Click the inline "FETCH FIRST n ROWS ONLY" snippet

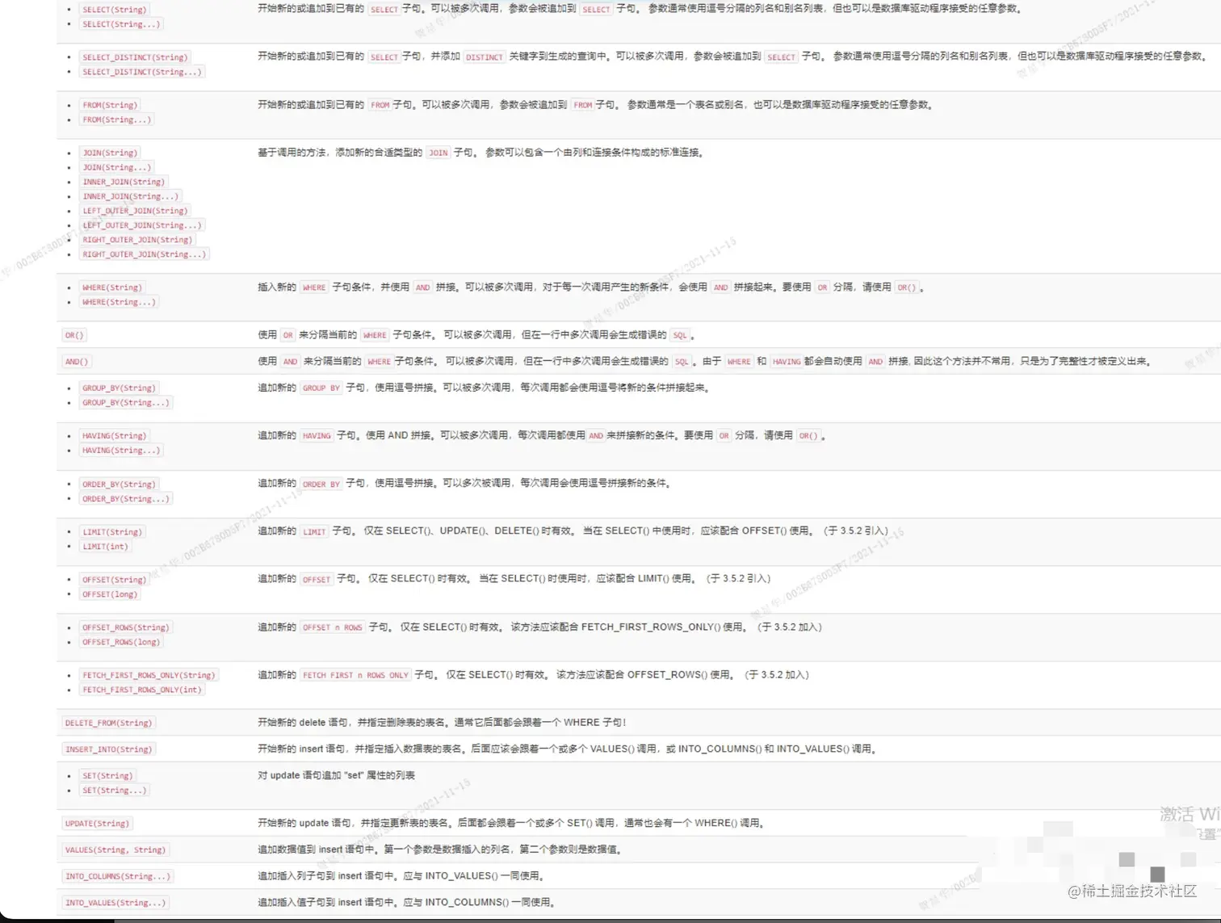355,675
